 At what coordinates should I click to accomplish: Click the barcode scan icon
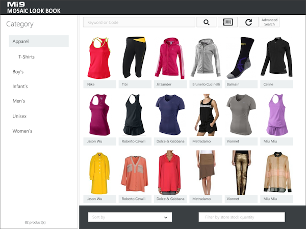227,22
